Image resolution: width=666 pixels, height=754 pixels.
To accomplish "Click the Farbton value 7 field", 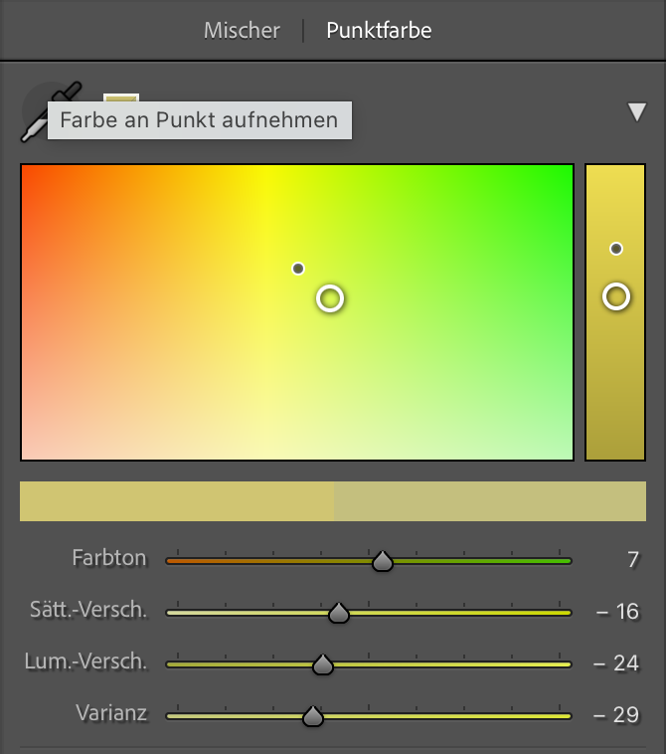I will pyautogui.click(x=633, y=560).
